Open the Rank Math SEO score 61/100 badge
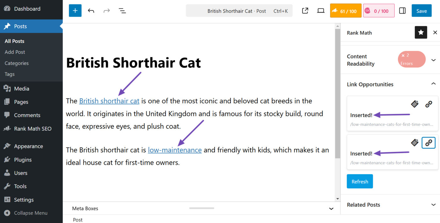 click(x=345, y=10)
